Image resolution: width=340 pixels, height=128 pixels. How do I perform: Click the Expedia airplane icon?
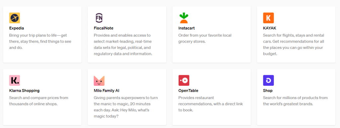pos(15,18)
